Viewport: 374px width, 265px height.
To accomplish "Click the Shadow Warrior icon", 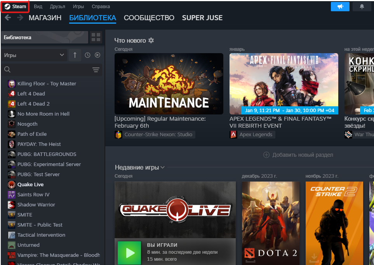I will [11, 205].
